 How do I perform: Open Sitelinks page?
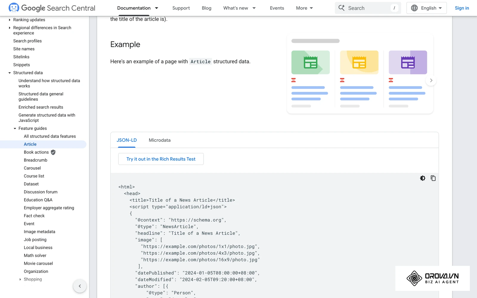[21, 57]
